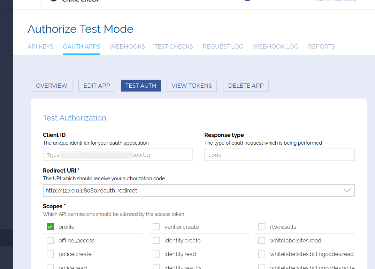Switch to the Reports tab
This screenshot has width=375, height=269.
(x=321, y=46)
